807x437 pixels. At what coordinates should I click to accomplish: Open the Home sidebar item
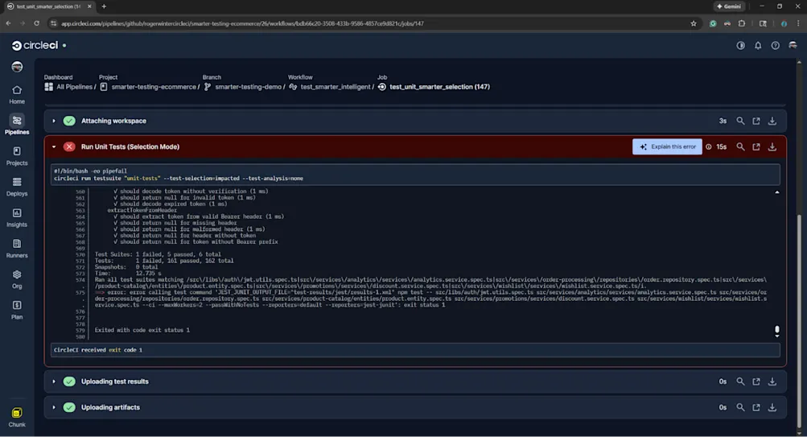tap(16, 95)
